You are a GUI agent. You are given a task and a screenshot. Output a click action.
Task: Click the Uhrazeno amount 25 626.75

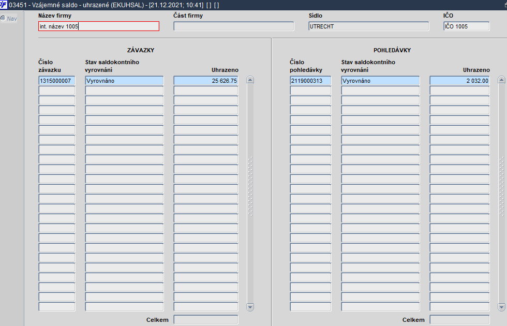point(206,81)
